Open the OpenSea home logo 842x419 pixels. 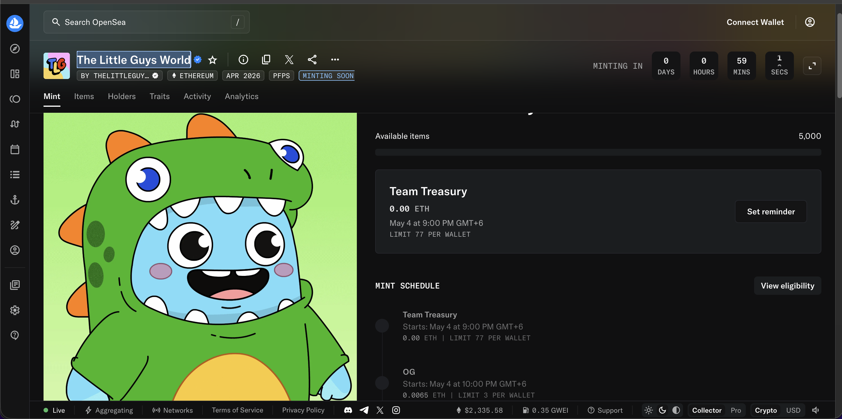[x=15, y=23]
